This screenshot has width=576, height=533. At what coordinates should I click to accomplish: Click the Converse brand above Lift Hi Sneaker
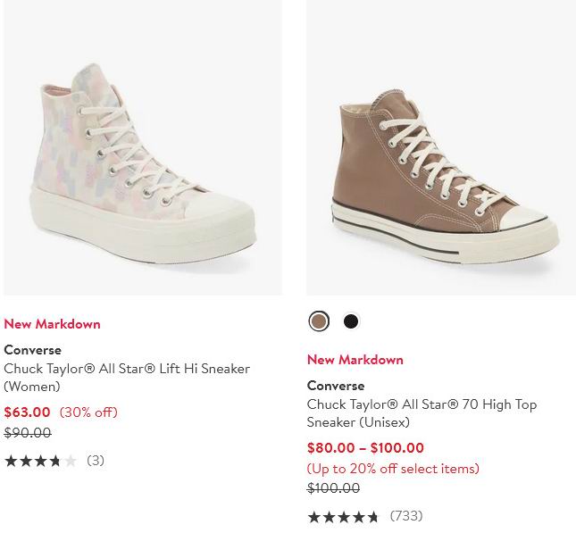32,350
